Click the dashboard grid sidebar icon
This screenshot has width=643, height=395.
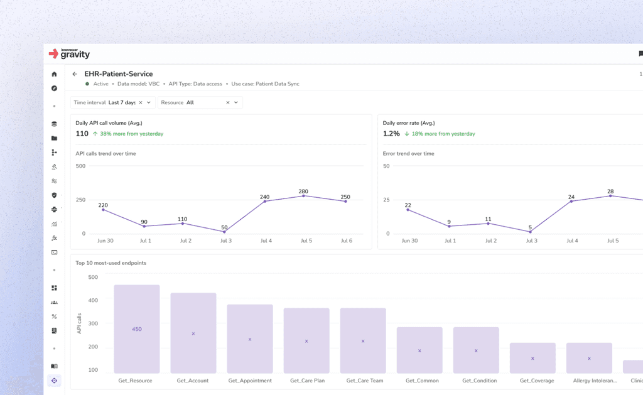[54, 288]
